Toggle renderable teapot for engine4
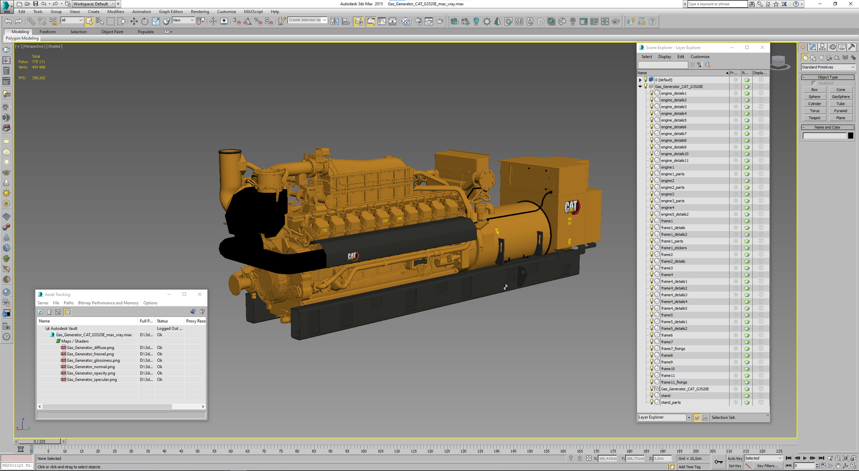 (747, 208)
